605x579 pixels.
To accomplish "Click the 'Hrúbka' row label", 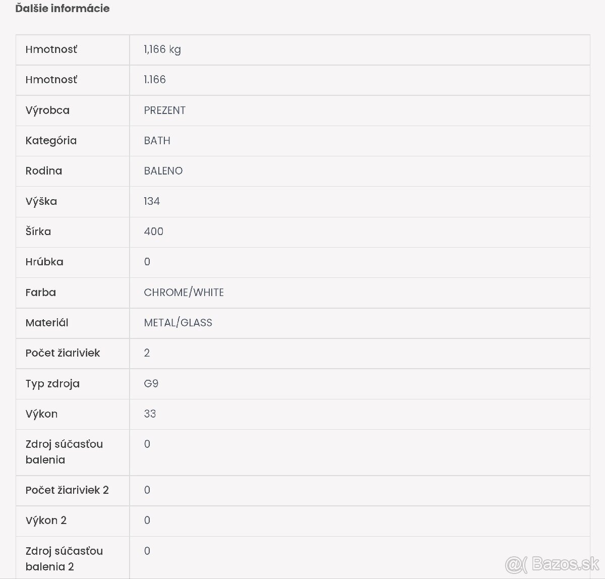I will 44,262.
